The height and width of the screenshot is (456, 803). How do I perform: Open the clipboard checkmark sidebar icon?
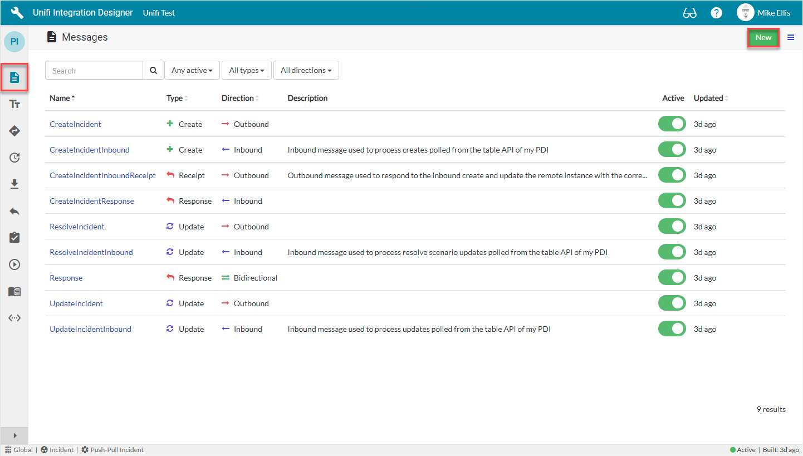pos(14,238)
